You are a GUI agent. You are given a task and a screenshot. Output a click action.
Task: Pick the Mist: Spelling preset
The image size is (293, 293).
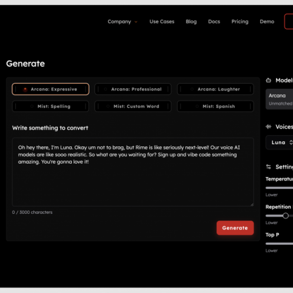50,106
